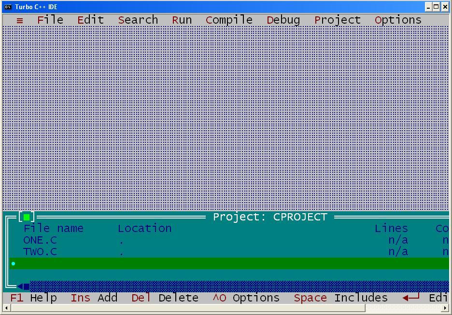Open the Search menu
This screenshot has width=452, height=315.
[x=138, y=20]
